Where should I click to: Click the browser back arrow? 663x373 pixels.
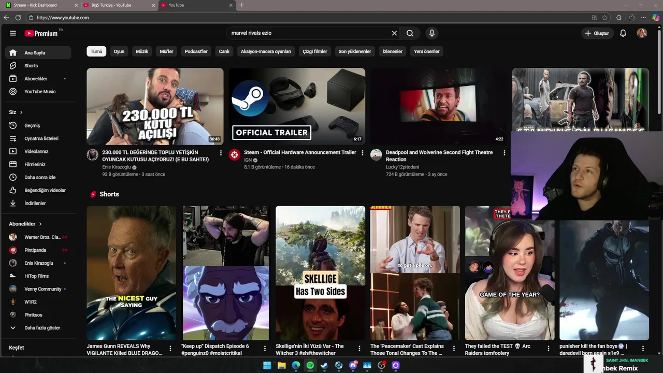tap(6, 18)
